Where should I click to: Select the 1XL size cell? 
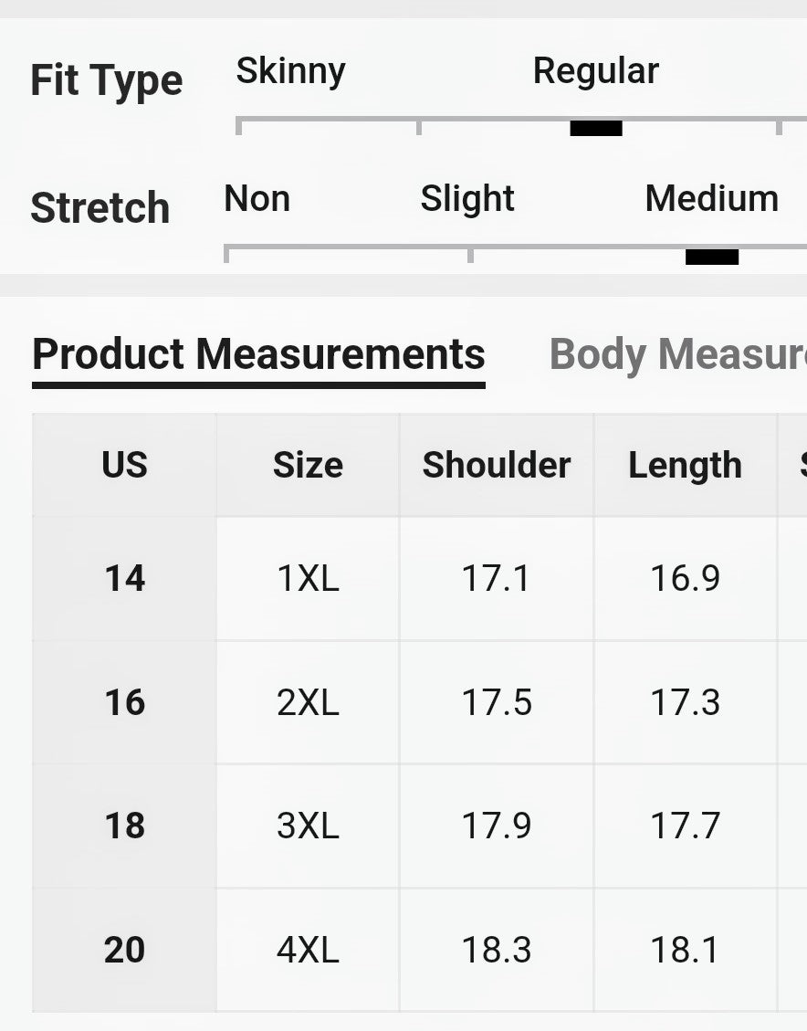click(x=308, y=578)
